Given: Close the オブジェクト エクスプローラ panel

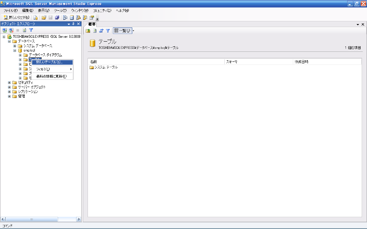Looking at the screenshot, I should point(78,24).
